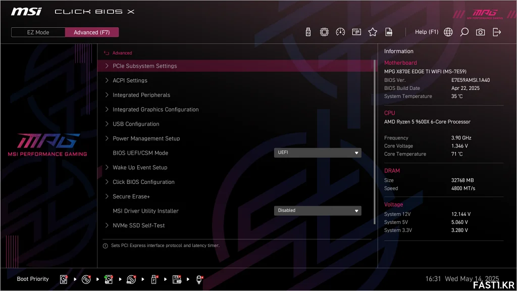Open the MSI Driver Utility Installer dropdown
Viewport: 517px width, 291px height.
point(318,211)
